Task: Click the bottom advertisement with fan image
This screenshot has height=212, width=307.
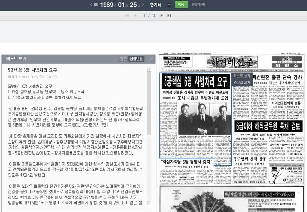Action: click(x=232, y=199)
